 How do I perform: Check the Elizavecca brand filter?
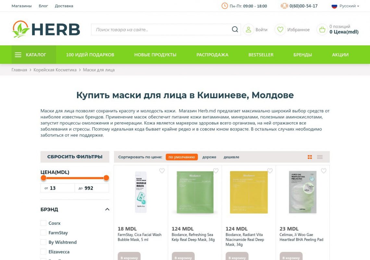click(x=43, y=252)
